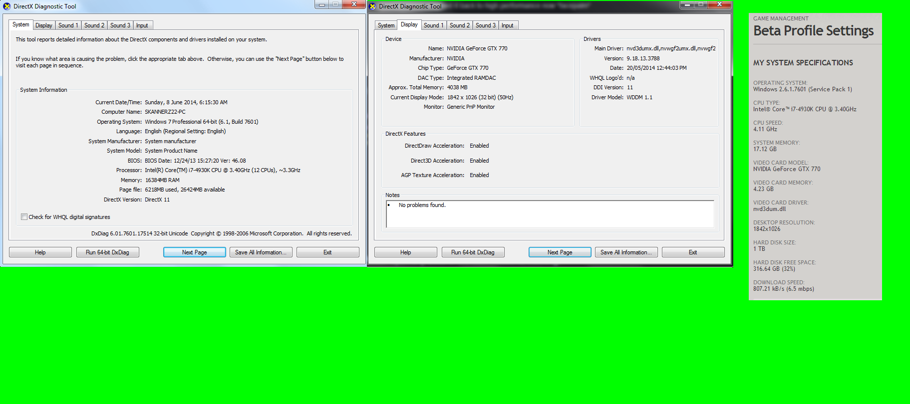Click Current Display Mode 1842 x 1026 value
Viewport: 910px width, 404px height.
click(480, 98)
